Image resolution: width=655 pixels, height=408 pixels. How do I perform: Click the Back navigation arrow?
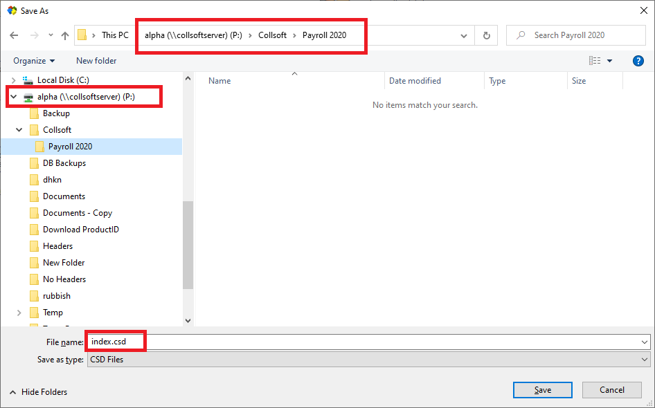point(14,35)
